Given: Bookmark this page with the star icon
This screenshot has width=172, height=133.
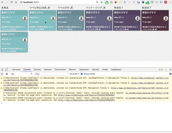Looking at the screenshot, I should click(101, 2).
